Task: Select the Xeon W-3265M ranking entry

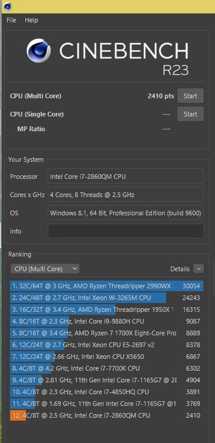Action: pos(107,298)
